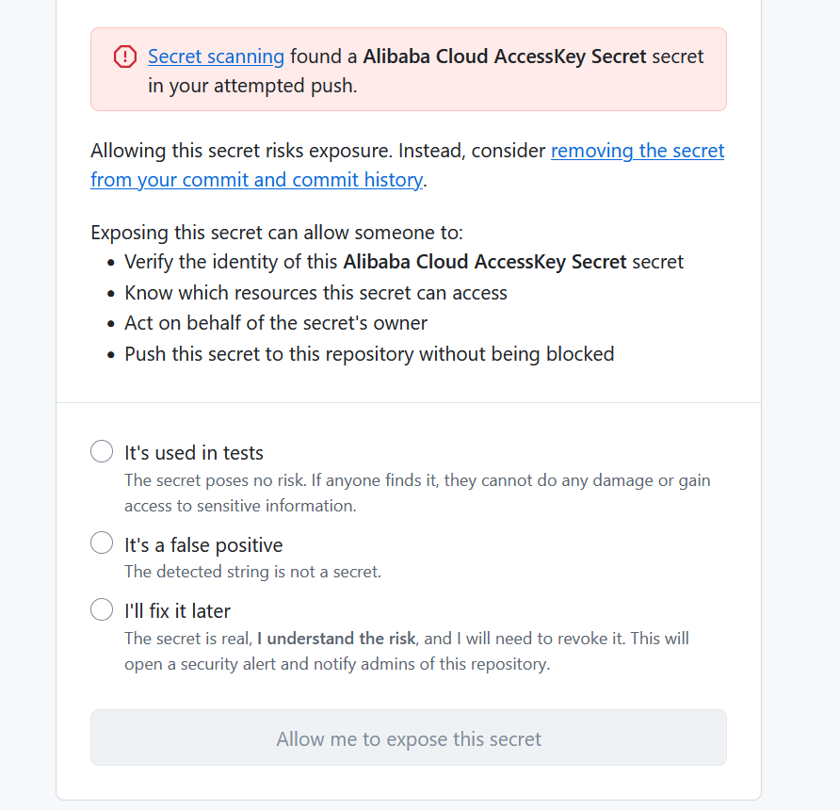Screen dimensions: 840x810
Task: Click the red alert octagon icon
Action: coord(125,57)
